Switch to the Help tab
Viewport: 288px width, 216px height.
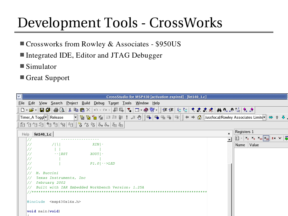[x=25, y=134]
